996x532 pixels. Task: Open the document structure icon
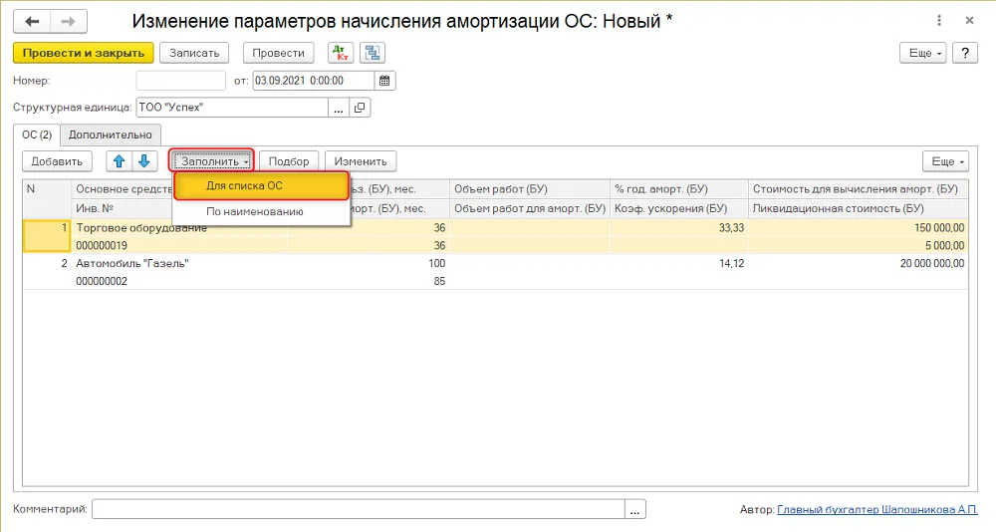click(x=373, y=53)
